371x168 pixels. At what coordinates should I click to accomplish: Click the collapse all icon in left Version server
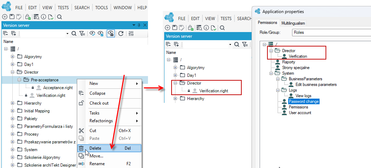tap(5, 33)
